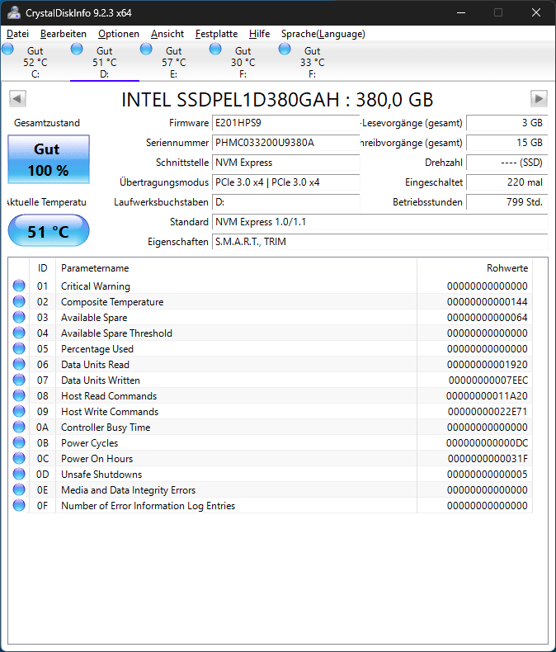The width and height of the screenshot is (556, 652).
Task: Click raw value 000000000000DC
Action: (x=487, y=443)
